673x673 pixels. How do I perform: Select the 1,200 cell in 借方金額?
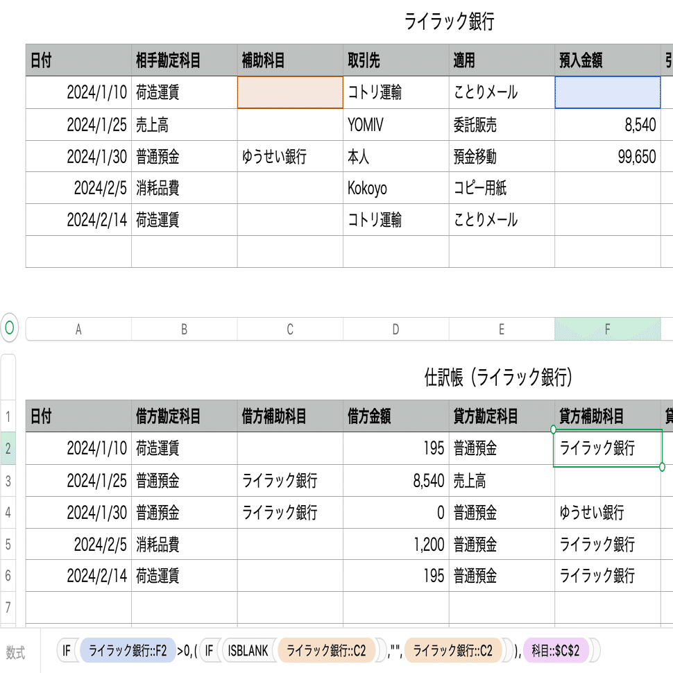[x=395, y=544]
